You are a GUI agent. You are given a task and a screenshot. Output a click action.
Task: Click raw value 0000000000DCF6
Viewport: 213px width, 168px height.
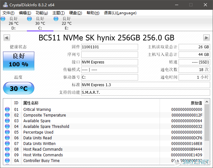click(x=187, y=138)
